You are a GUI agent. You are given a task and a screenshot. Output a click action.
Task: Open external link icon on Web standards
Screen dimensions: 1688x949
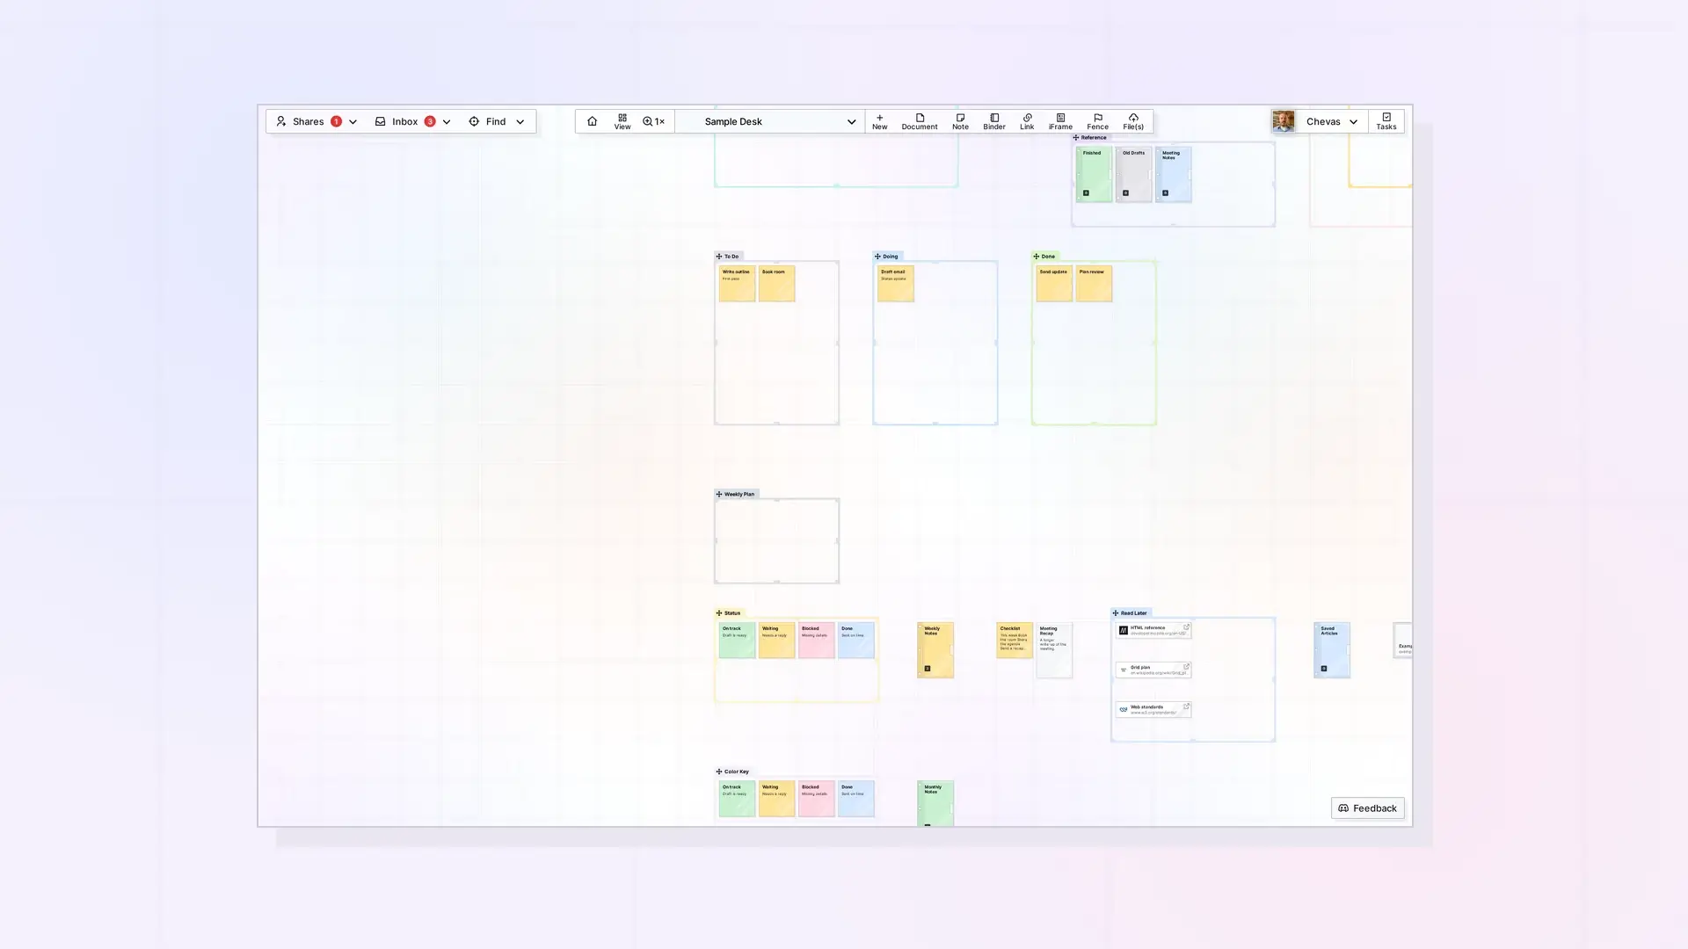coord(1186,706)
